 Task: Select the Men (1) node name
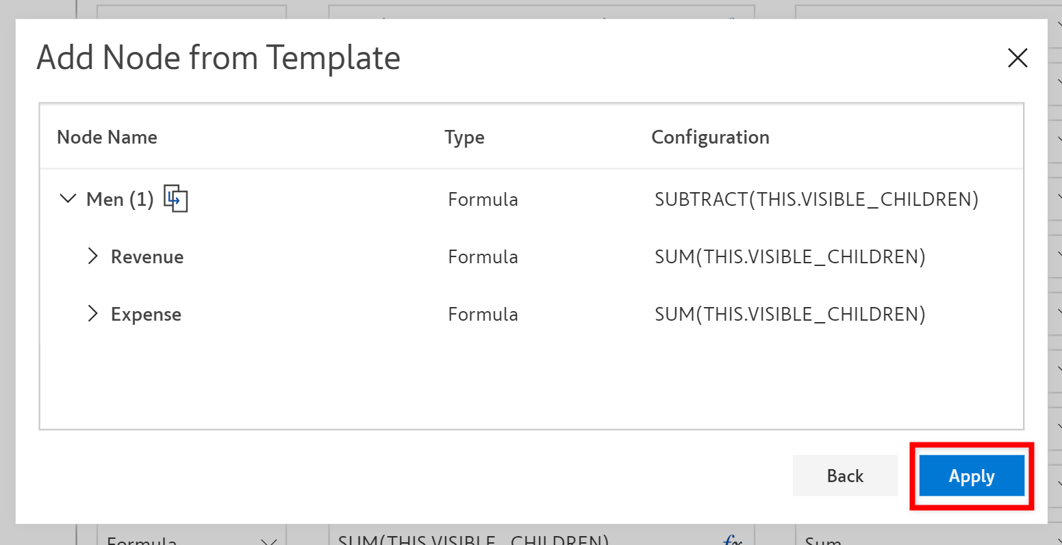coord(120,200)
